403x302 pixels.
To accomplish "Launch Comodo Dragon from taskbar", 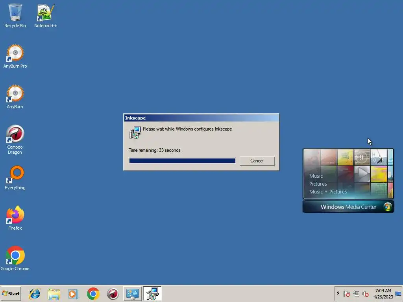I will click(x=113, y=294).
